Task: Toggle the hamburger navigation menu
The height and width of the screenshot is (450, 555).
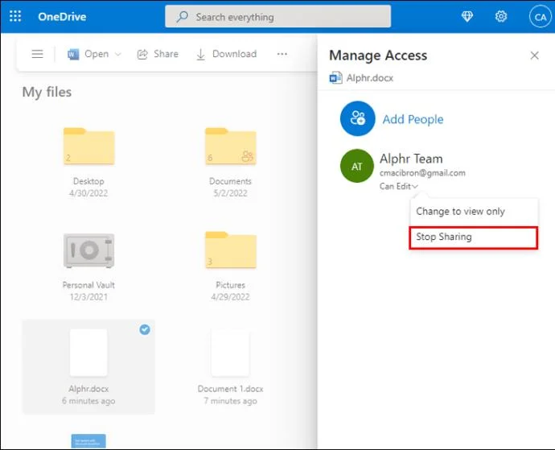Action: coord(37,54)
